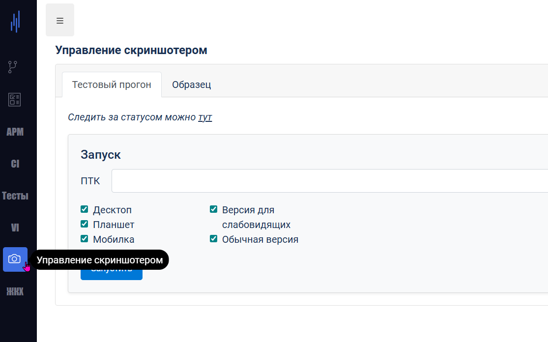Screen dimensions: 548x342
Task: Open the VI sidebar section
Action: pyautogui.click(x=15, y=228)
